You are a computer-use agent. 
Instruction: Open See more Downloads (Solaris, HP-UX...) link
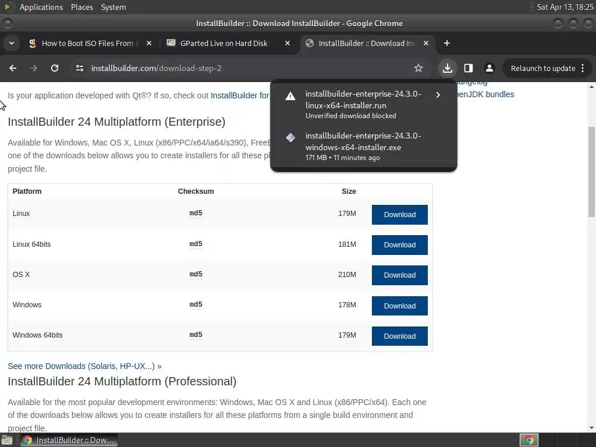[84, 366]
